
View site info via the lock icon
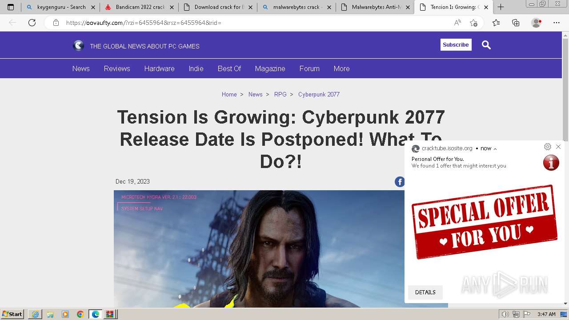point(56,23)
